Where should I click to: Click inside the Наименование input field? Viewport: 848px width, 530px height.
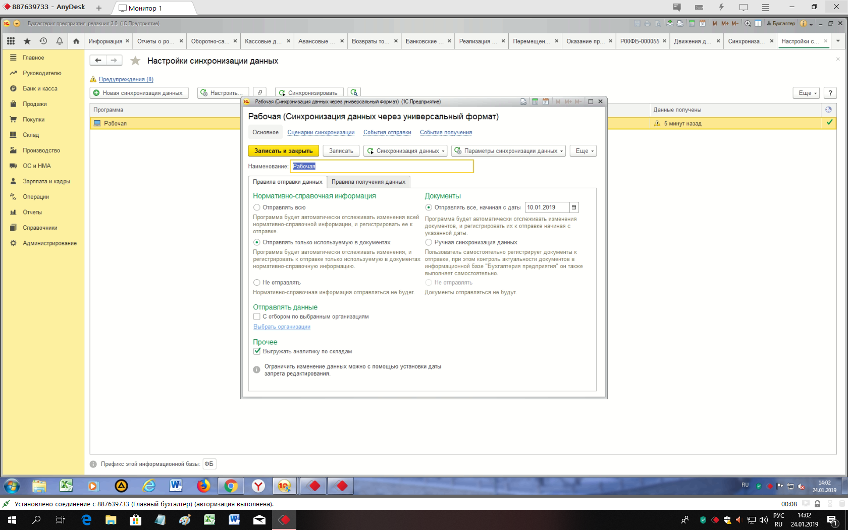[x=382, y=166]
